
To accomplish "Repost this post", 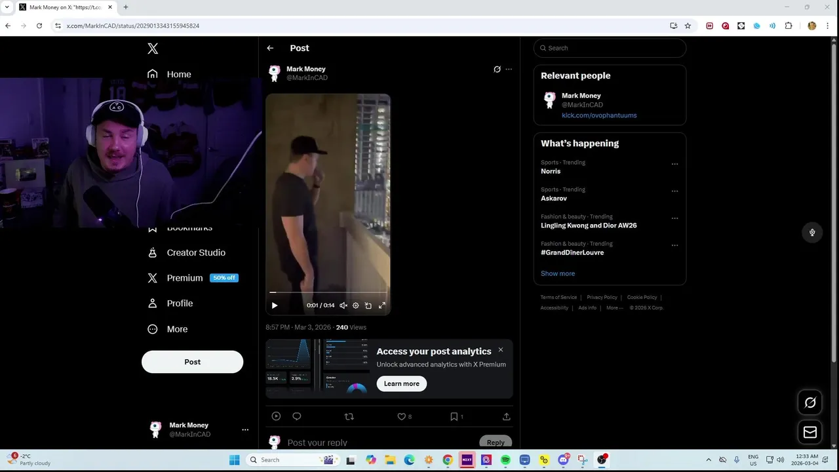I will [x=349, y=416].
